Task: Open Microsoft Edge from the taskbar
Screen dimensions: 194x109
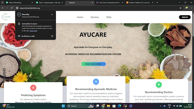Action: coord(120,106)
